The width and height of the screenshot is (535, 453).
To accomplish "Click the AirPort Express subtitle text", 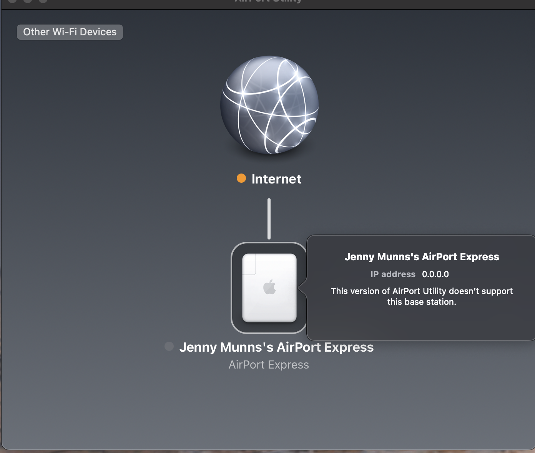I will (269, 365).
